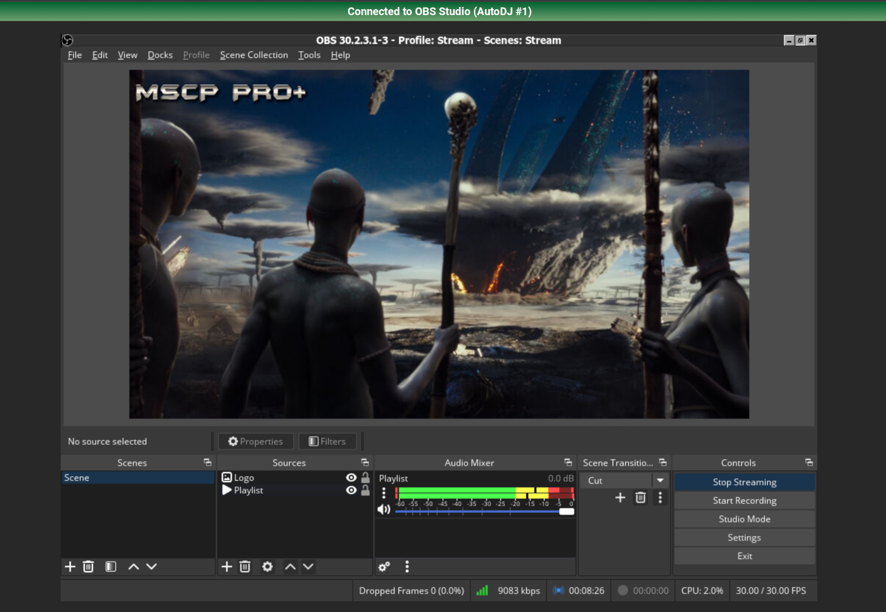Move the selected source up the list
886x612 pixels.
(290, 566)
